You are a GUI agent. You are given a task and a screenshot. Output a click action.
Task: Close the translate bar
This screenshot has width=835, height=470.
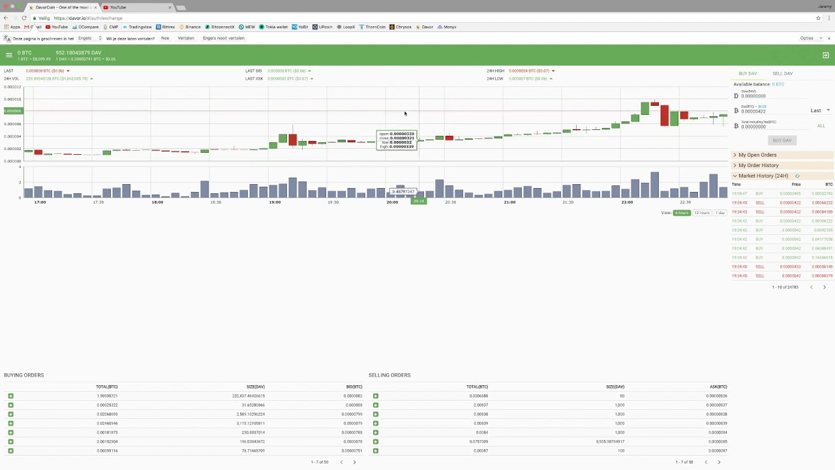point(828,38)
